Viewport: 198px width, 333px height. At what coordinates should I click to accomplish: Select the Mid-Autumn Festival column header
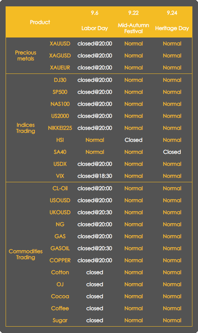coord(133,22)
